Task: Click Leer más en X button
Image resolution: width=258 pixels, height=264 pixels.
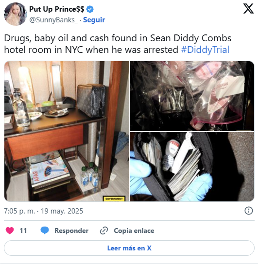Action: [129, 248]
